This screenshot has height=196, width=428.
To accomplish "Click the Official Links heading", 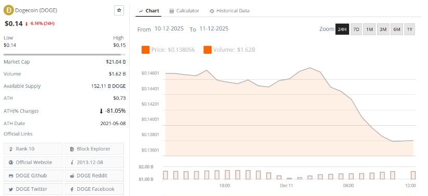I will 18,134.
